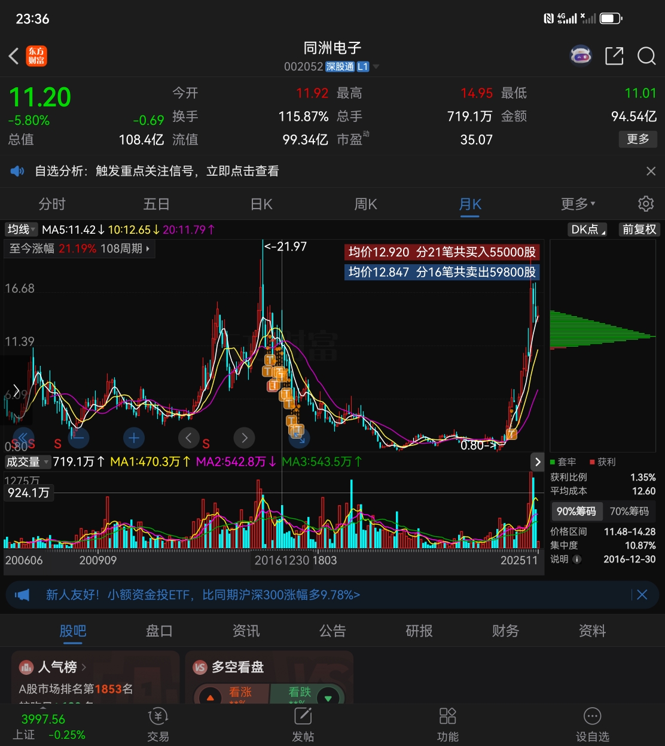Viewport: 665px width, 746px height.
Task: Open the 公告 tab
Action: coord(332,631)
